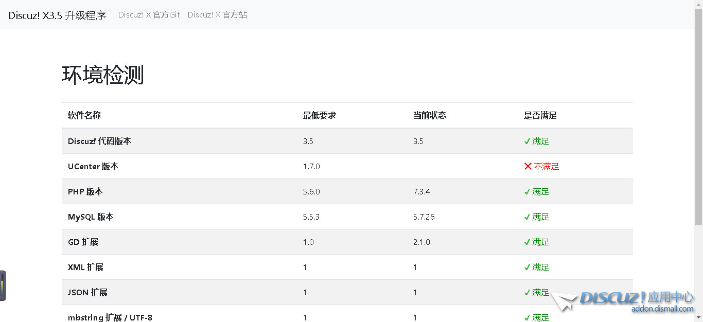
Task: Click the green checkmark for mbstring 扩展 row
Action: pos(527,317)
